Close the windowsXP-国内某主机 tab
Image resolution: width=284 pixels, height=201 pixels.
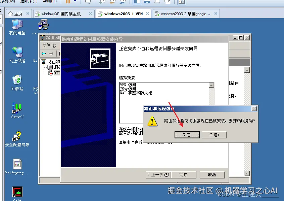point(91,13)
